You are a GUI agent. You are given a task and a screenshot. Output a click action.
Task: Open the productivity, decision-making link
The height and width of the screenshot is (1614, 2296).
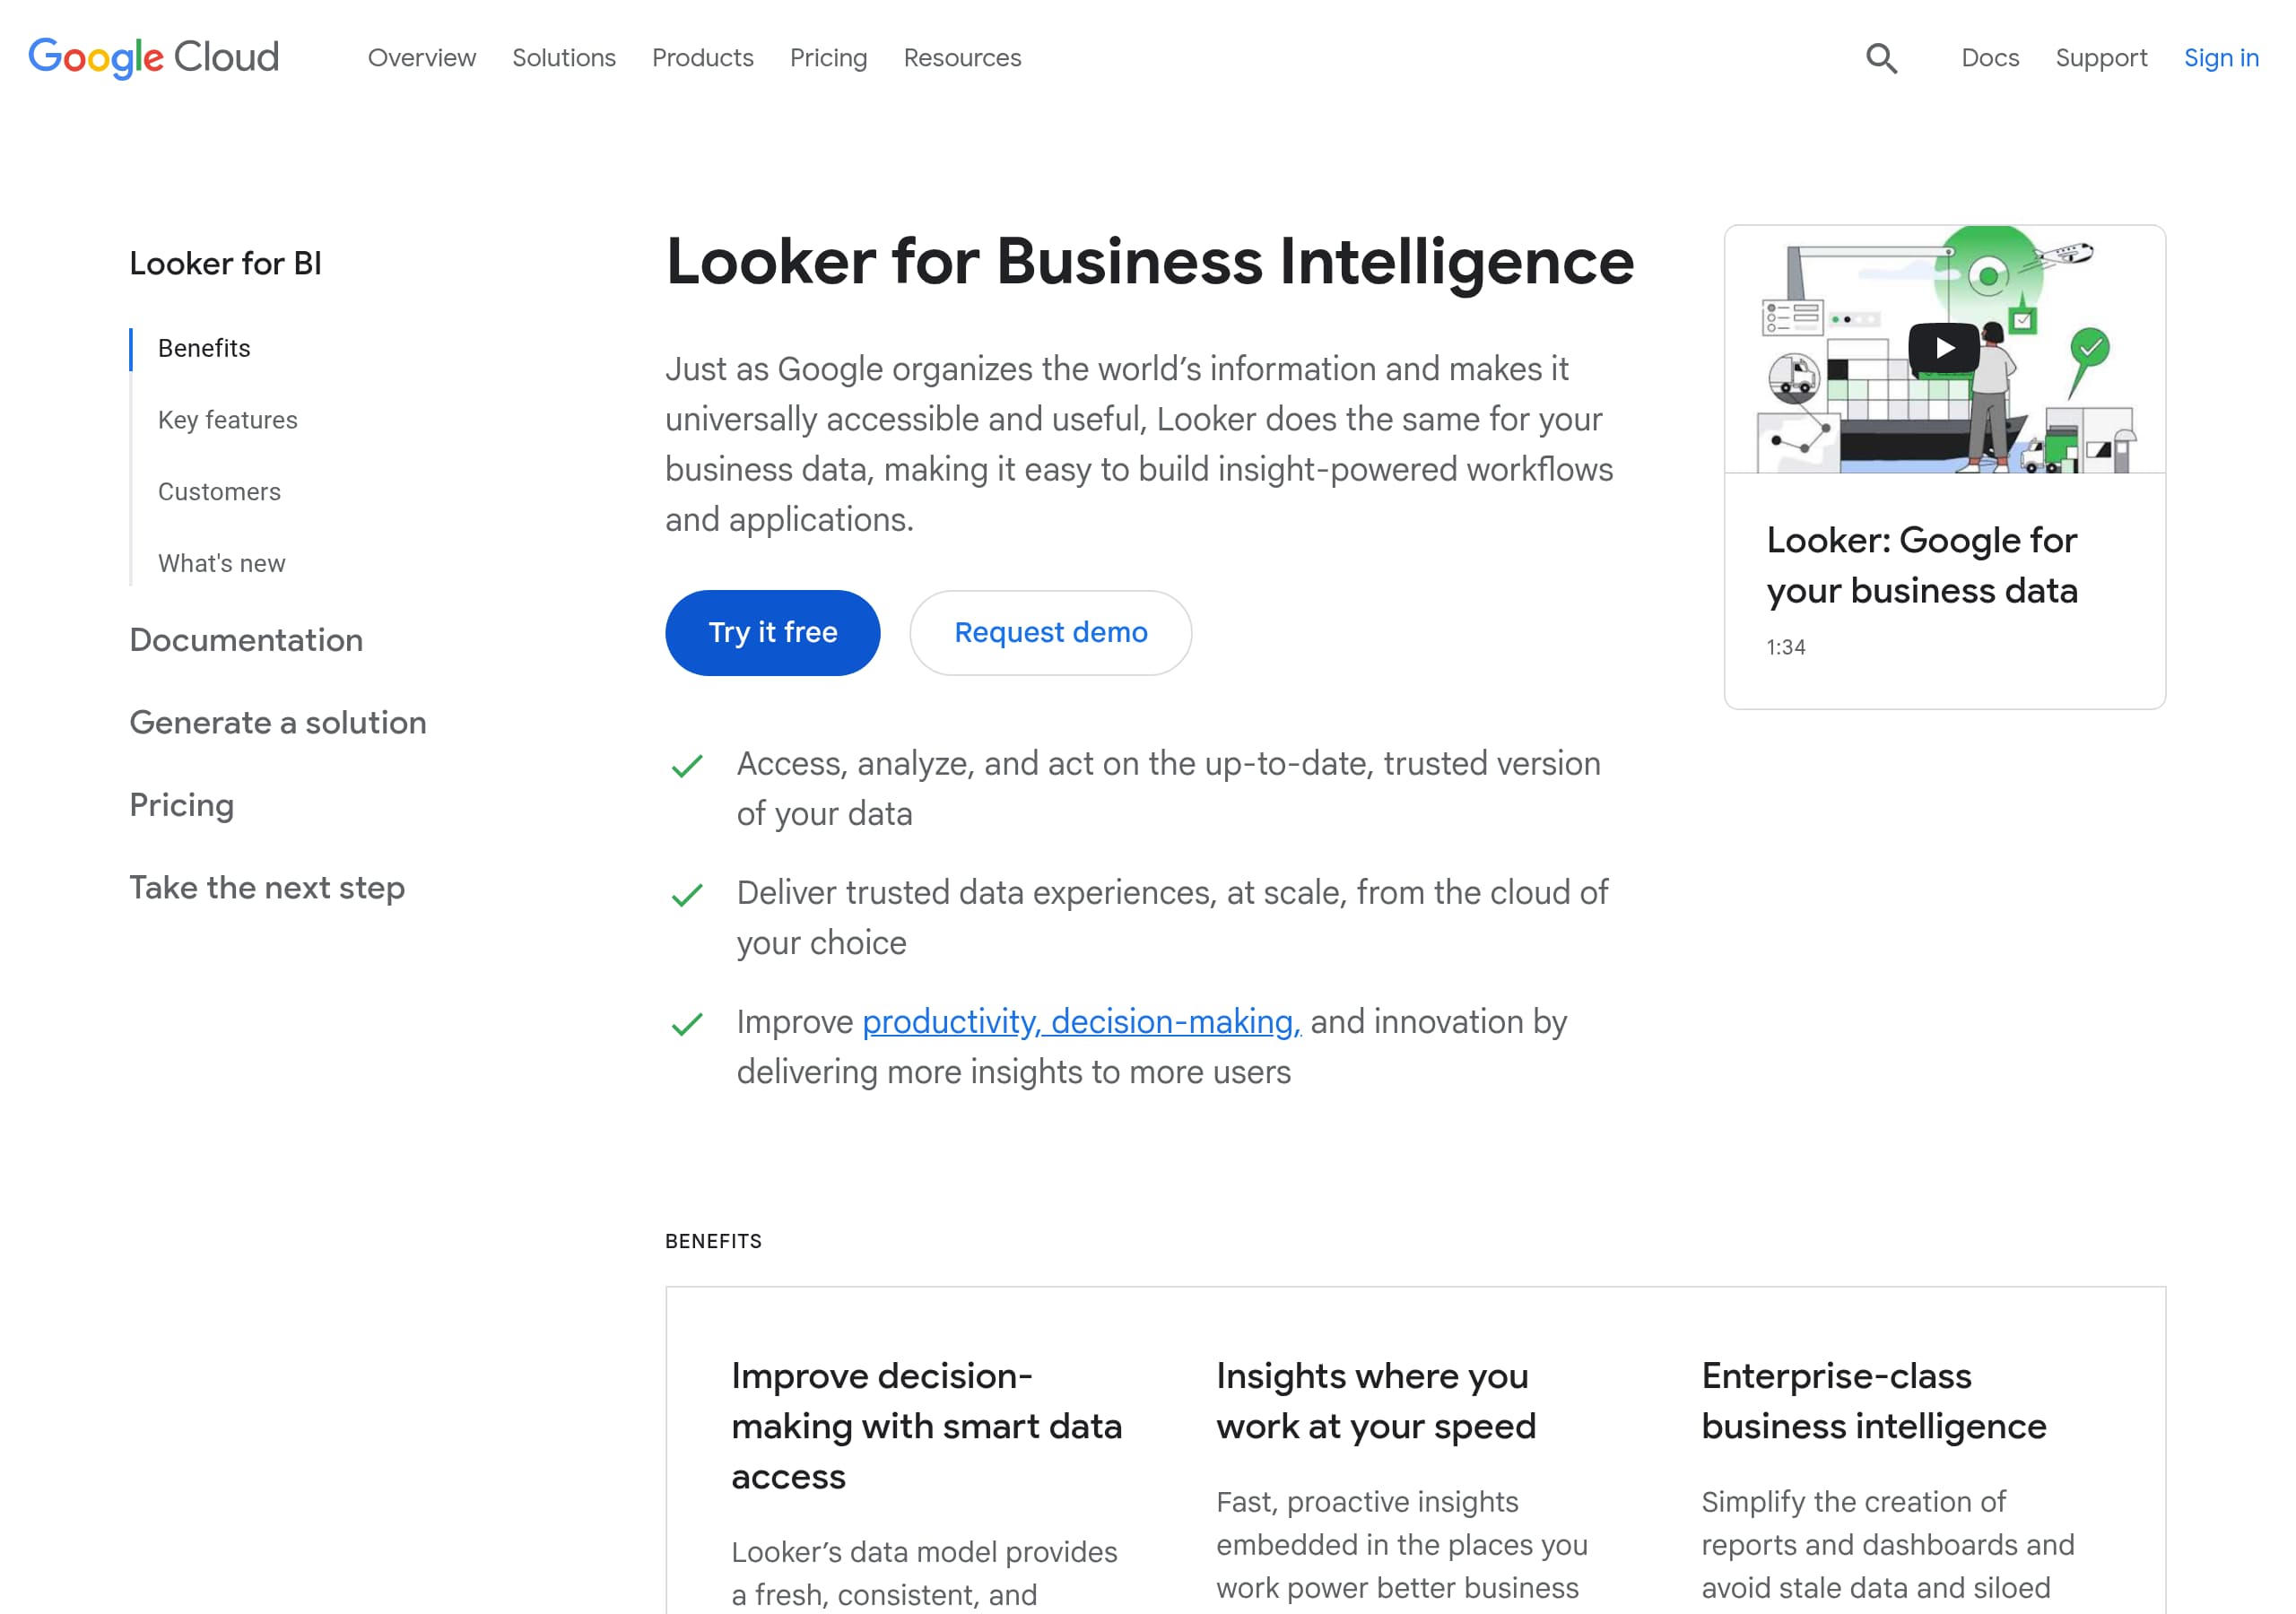[x=1081, y=1022]
